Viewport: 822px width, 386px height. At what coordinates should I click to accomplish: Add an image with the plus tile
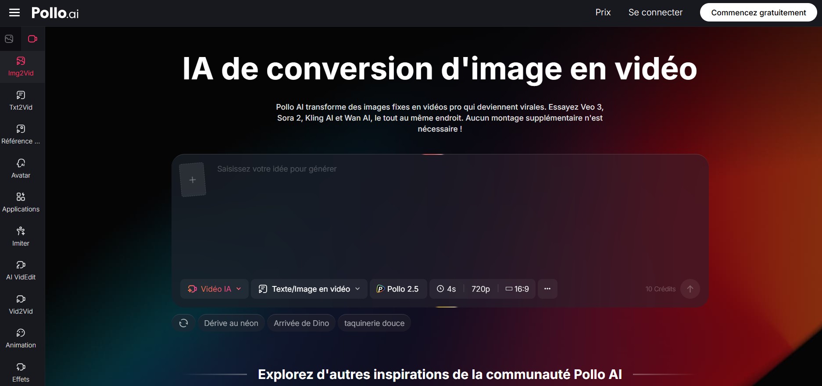[x=193, y=180]
